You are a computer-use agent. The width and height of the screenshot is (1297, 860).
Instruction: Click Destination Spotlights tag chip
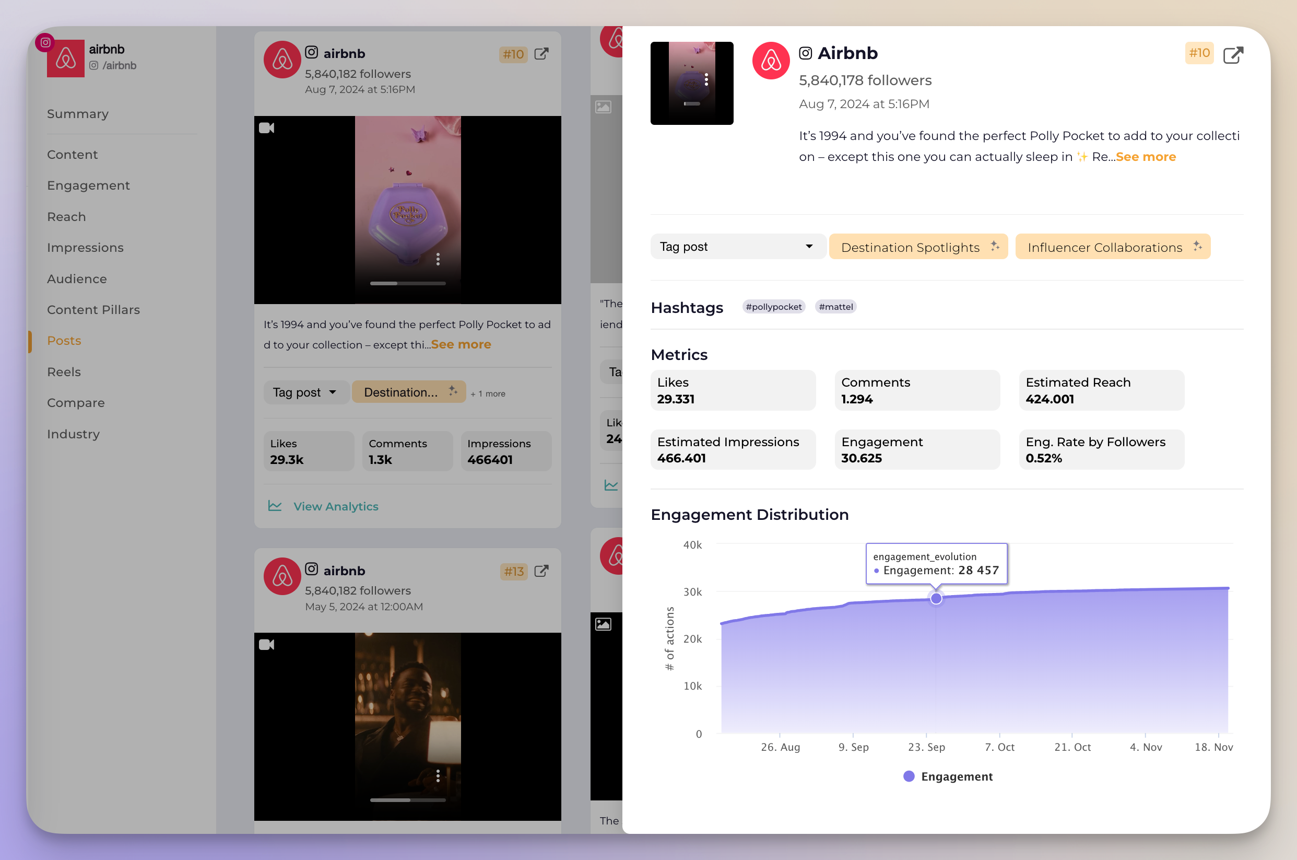[x=918, y=246]
